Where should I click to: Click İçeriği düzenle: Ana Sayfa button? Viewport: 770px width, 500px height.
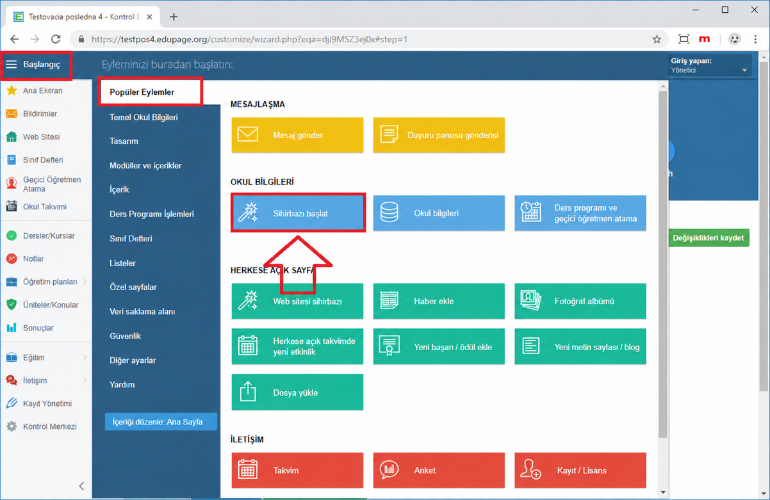[x=161, y=422]
